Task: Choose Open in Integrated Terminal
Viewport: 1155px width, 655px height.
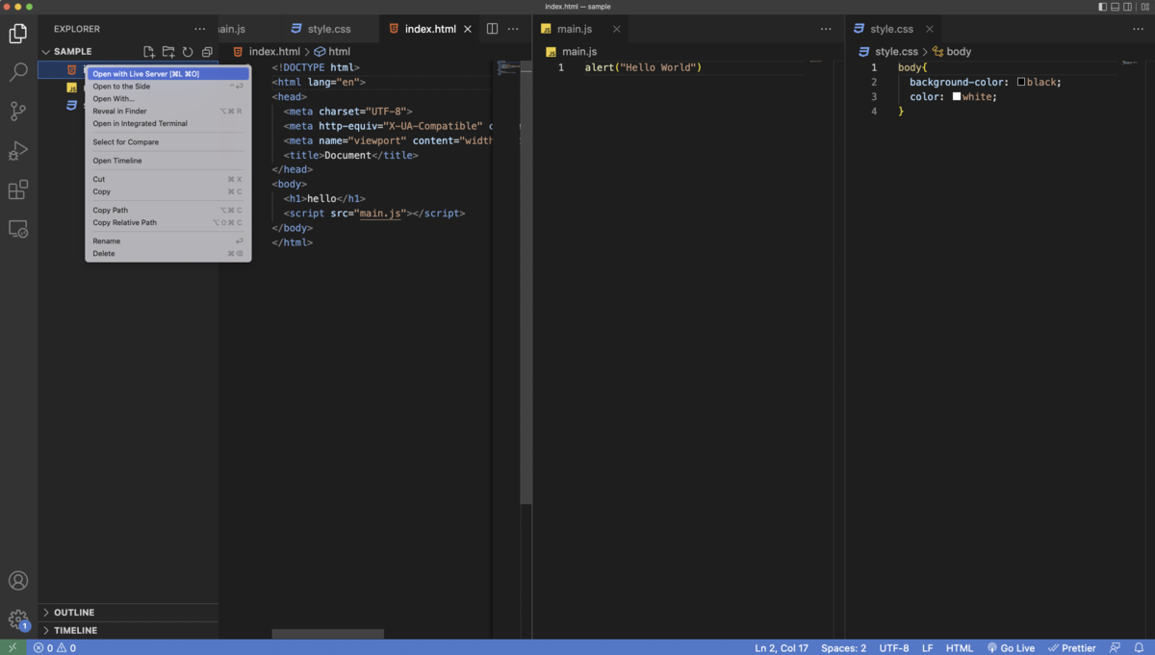Action: 168,124
